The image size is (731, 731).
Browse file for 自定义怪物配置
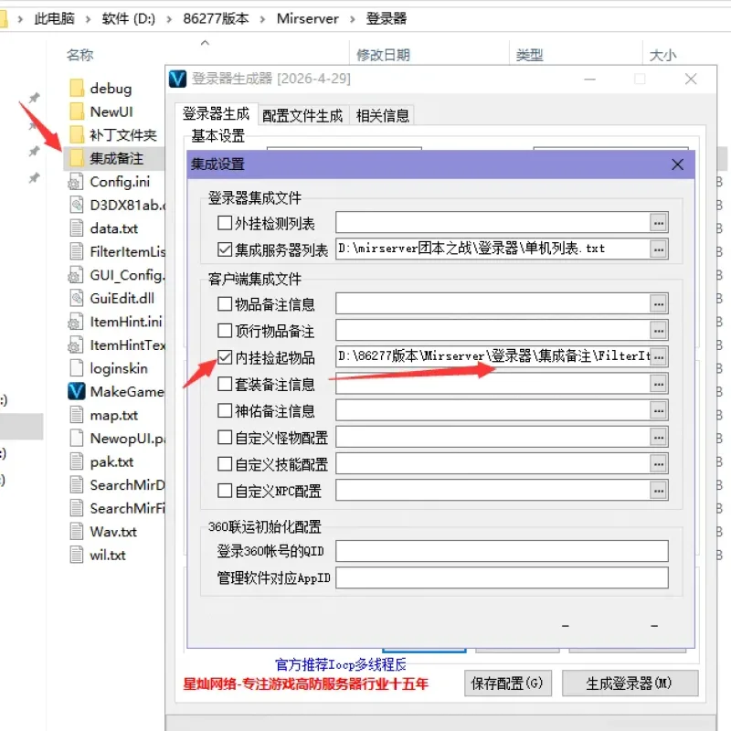[658, 438]
